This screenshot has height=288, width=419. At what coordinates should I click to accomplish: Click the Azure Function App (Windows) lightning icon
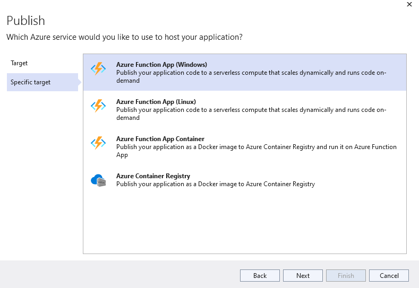(98, 69)
